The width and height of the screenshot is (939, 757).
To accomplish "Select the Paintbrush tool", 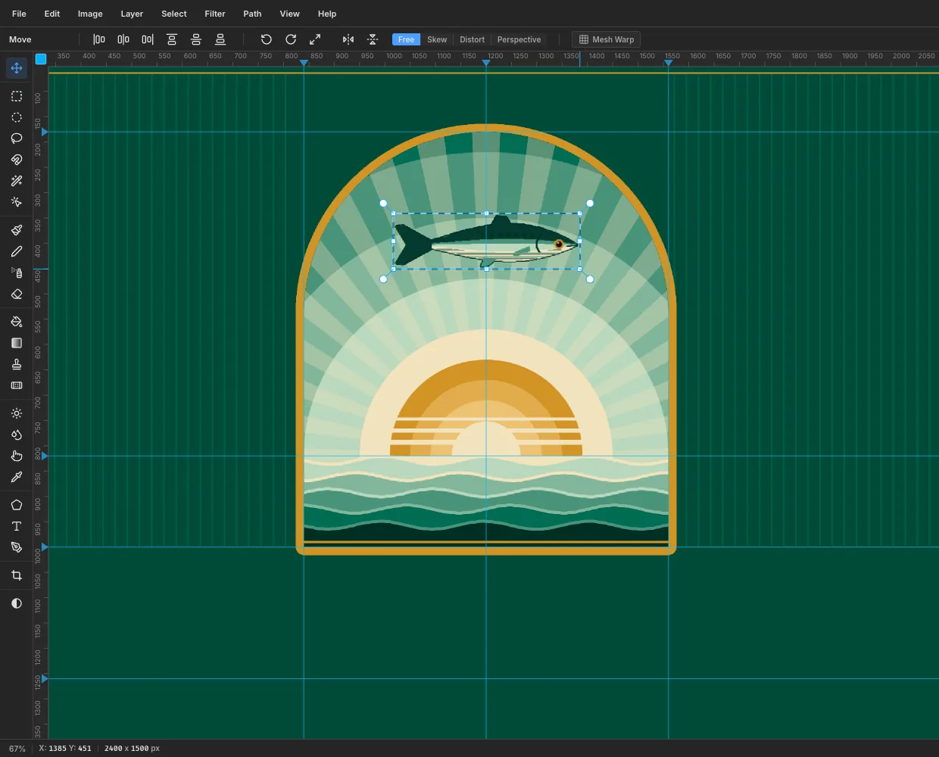I will (x=17, y=230).
